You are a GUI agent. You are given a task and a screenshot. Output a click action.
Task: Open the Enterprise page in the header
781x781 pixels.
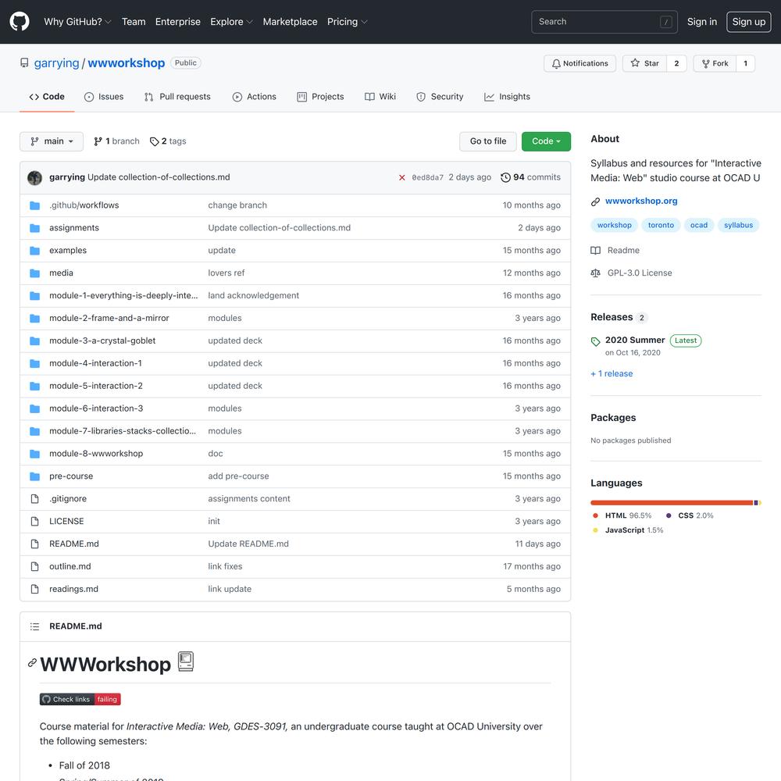point(178,21)
